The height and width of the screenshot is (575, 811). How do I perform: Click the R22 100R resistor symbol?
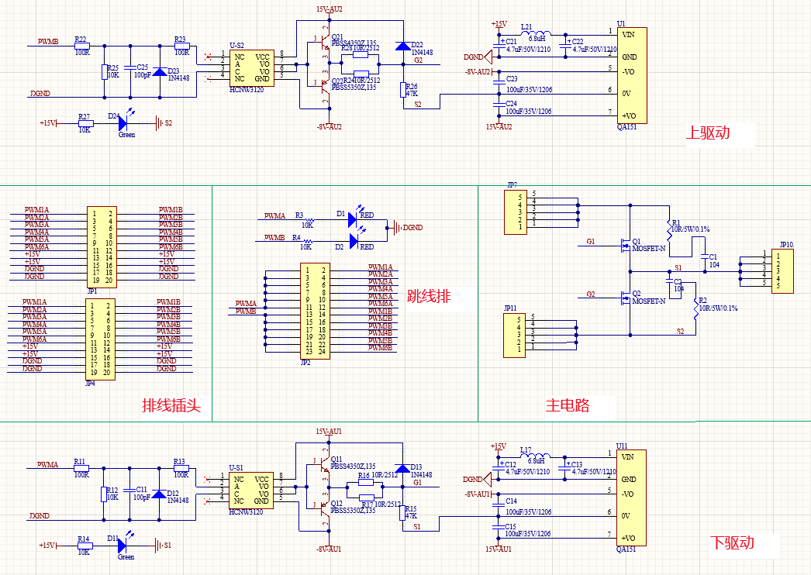point(82,46)
